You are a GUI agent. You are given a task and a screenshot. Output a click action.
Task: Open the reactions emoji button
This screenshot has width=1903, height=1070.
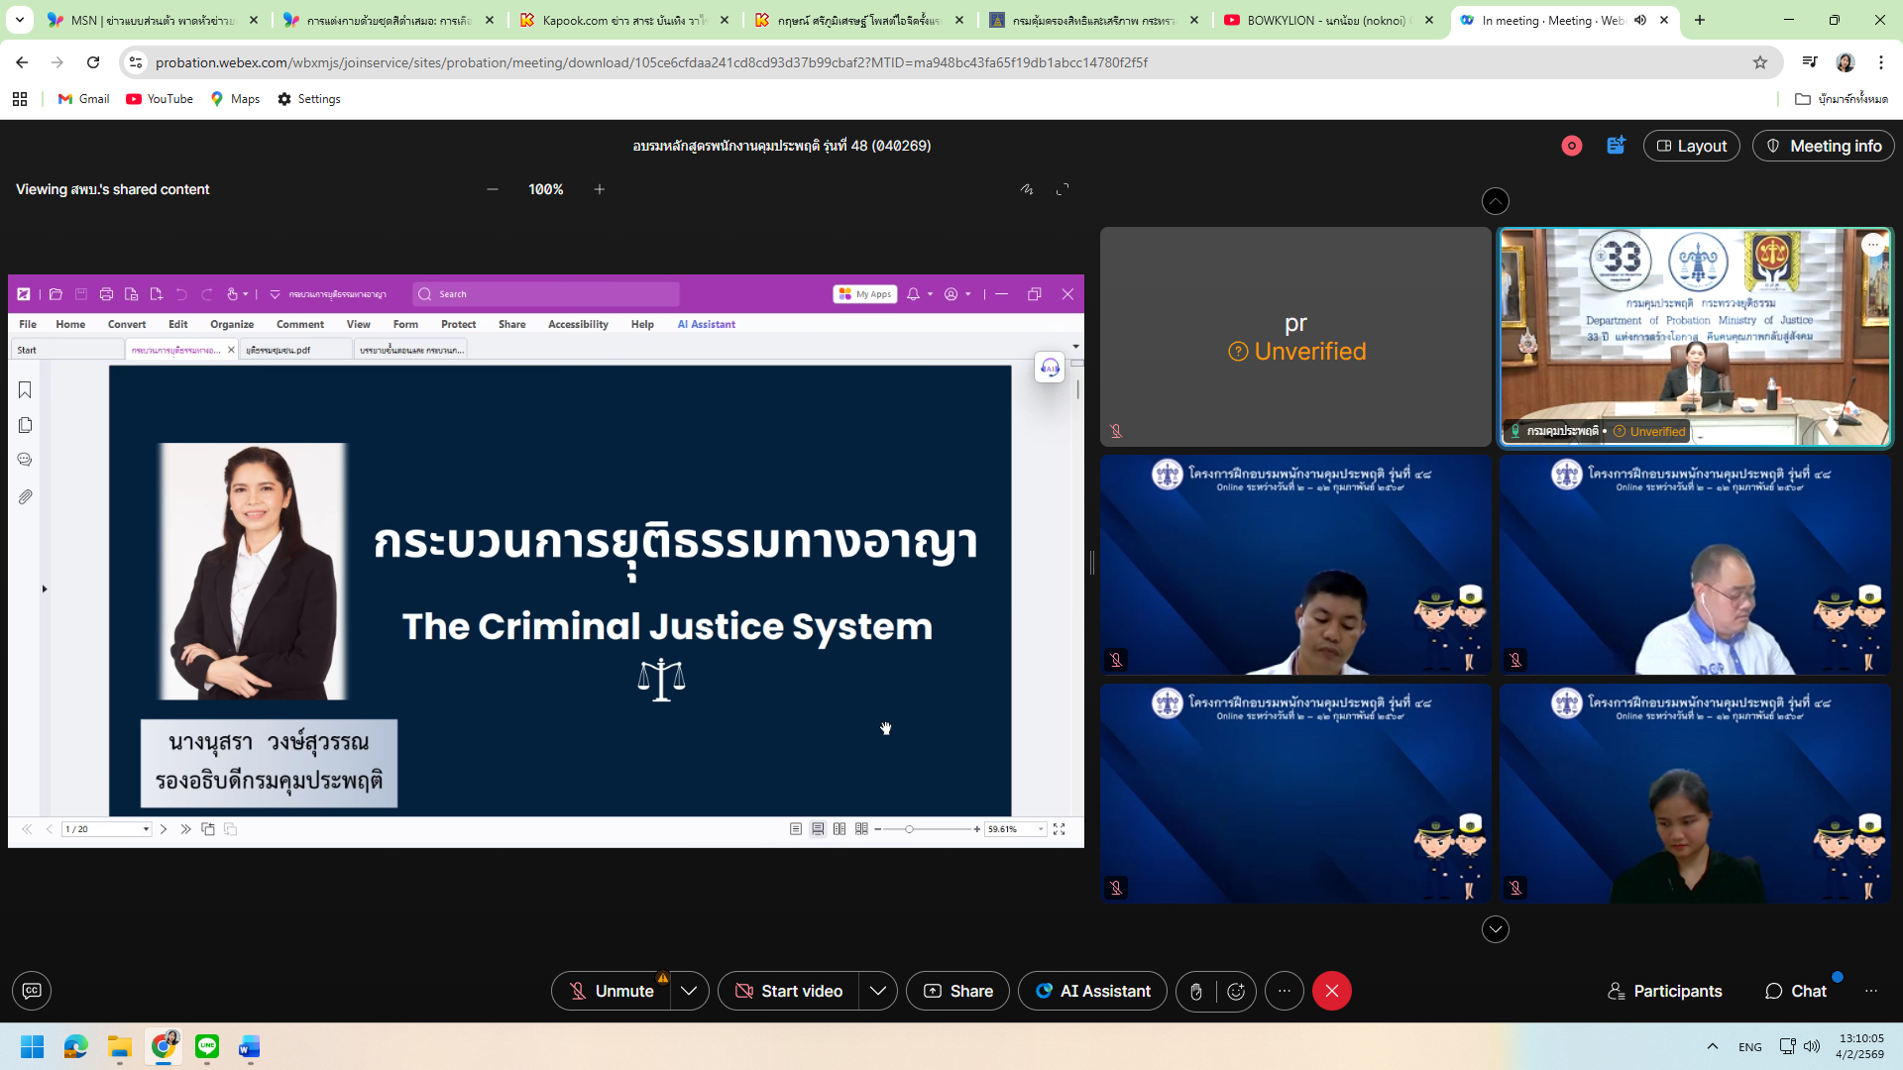pyautogui.click(x=1236, y=992)
